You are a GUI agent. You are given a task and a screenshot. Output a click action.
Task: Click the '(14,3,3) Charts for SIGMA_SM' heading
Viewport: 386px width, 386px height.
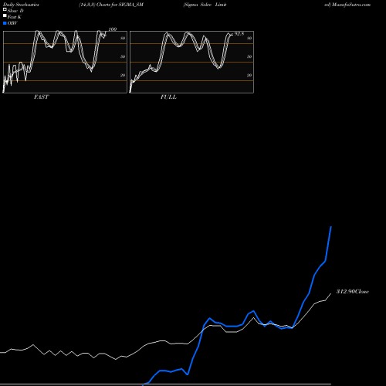[111, 5]
